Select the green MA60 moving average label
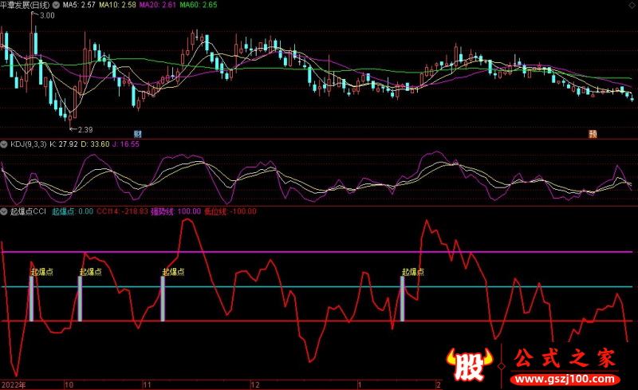 [196, 5]
